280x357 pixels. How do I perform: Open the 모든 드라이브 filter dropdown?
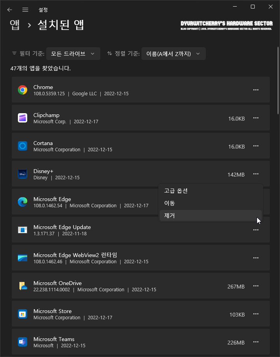coord(73,54)
